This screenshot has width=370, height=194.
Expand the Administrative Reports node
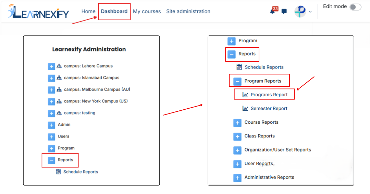pyautogui.click(x=237, y=178)
